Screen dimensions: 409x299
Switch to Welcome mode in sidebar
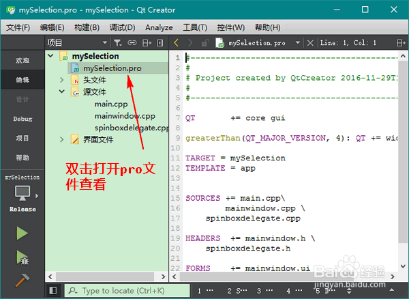pos(22,60)
